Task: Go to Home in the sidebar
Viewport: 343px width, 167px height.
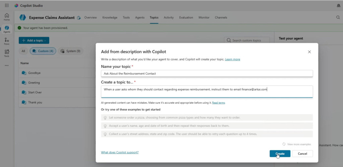Action: pos(7,17)
